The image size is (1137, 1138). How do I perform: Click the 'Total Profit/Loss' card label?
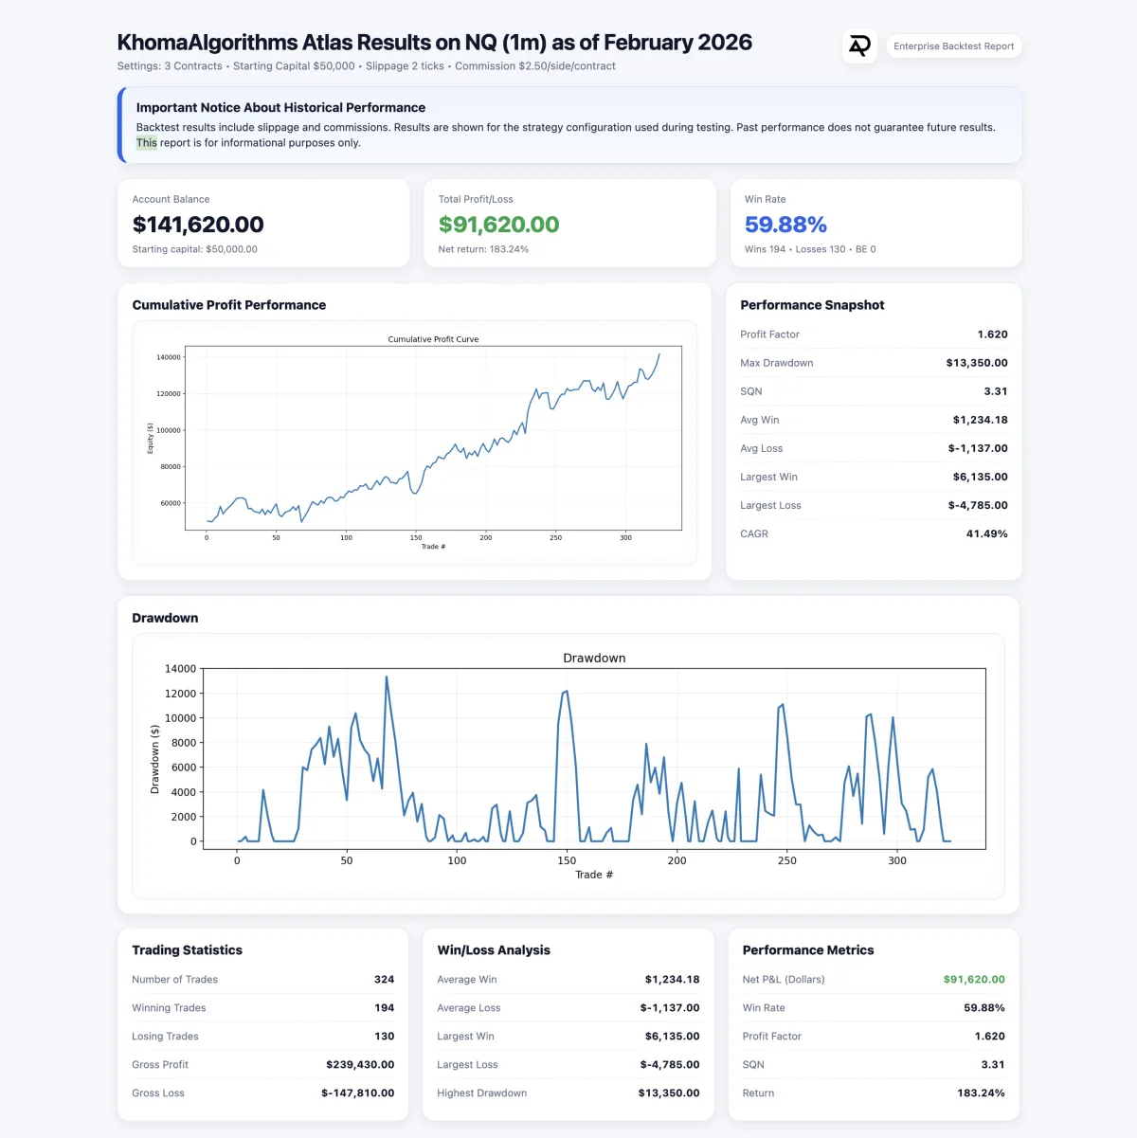pos(476,199)
